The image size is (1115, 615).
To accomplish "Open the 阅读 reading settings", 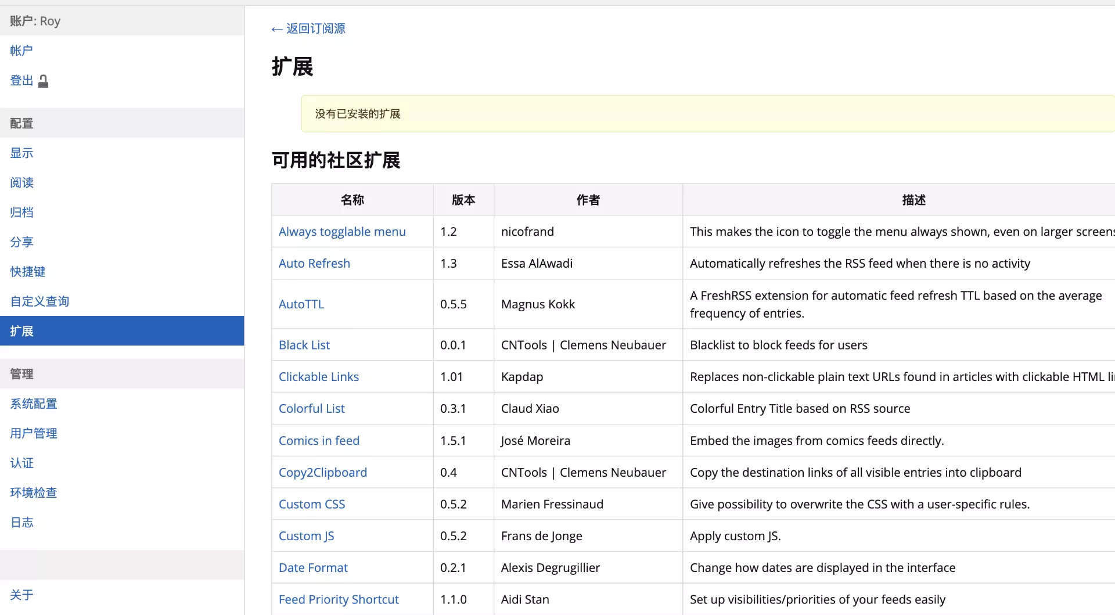I will 21,182.
